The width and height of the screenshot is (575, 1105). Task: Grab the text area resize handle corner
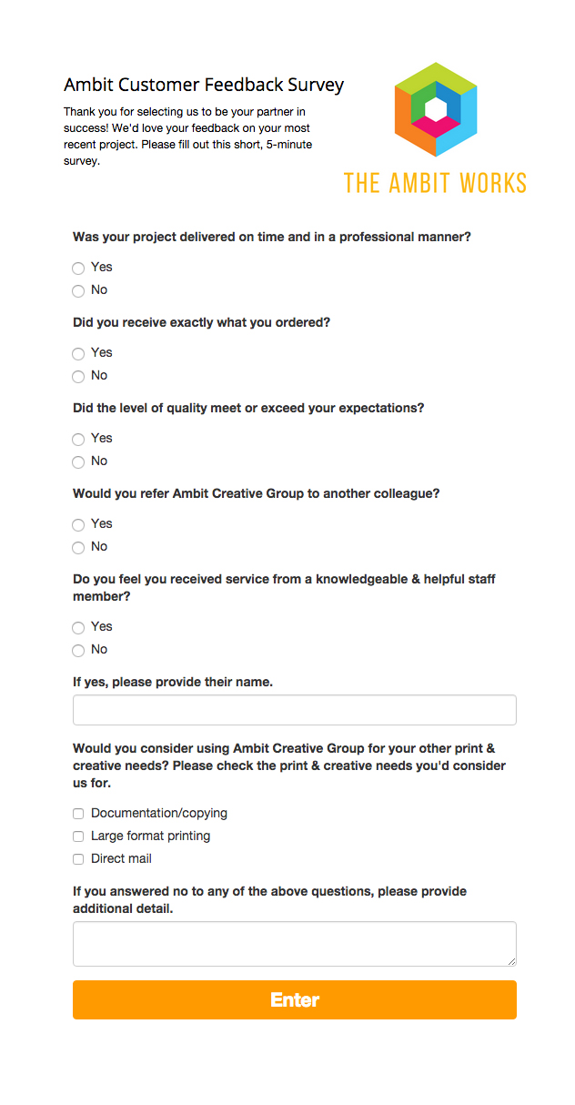coord(511,961)
